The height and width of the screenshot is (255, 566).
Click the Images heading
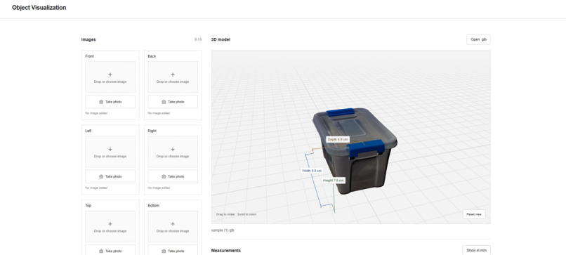pos(88,39)
